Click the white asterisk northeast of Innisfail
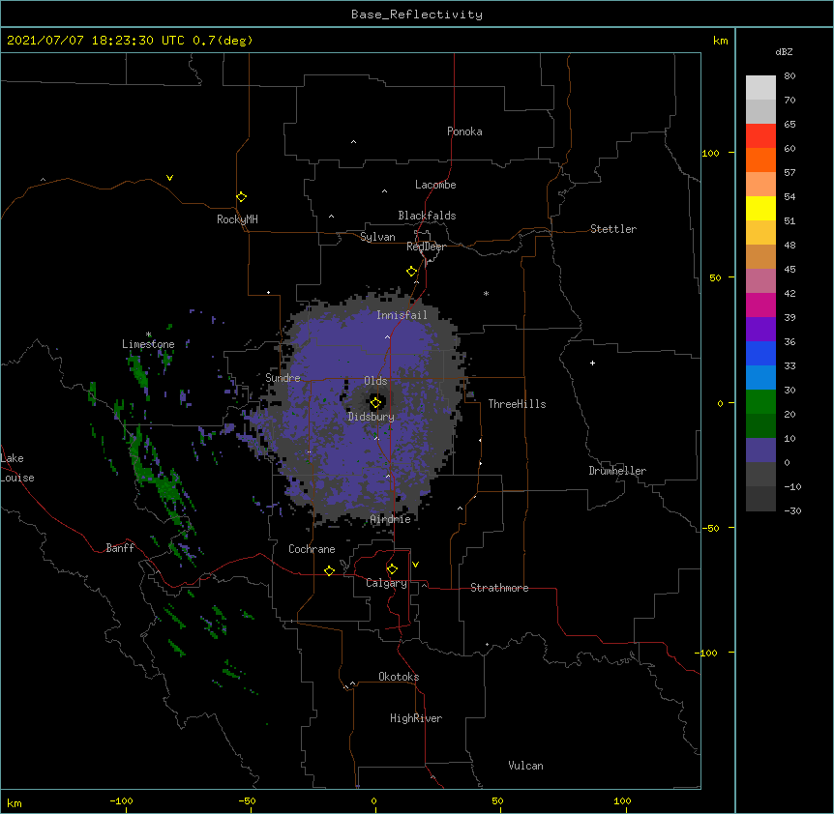 point(486,293)
